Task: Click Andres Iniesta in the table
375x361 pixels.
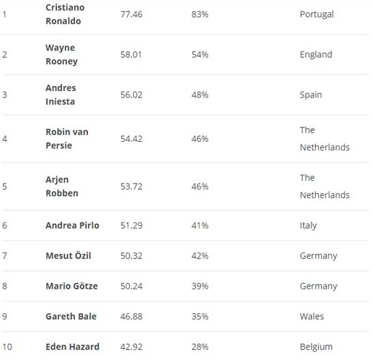Action: pos(61,95)
